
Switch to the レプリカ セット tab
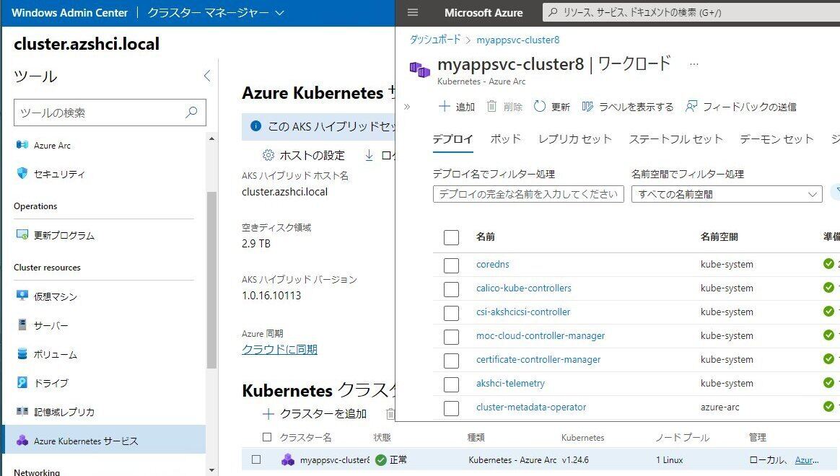click(x=575, y=139)
